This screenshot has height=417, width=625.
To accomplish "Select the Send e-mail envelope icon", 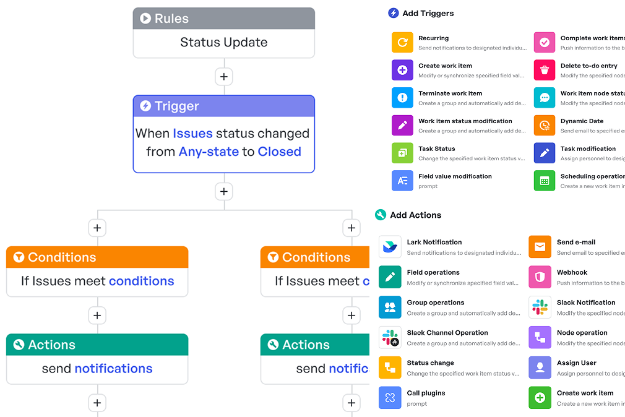I will pos(540,247).
